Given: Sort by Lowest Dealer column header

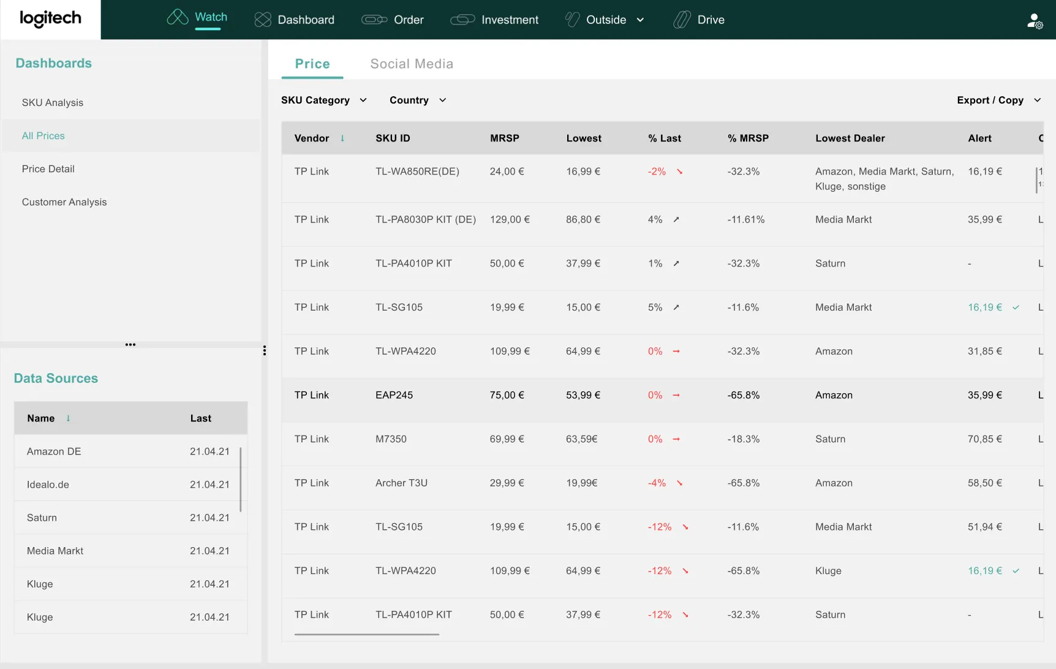Looking at the screenshot, I should click(850, 138).
